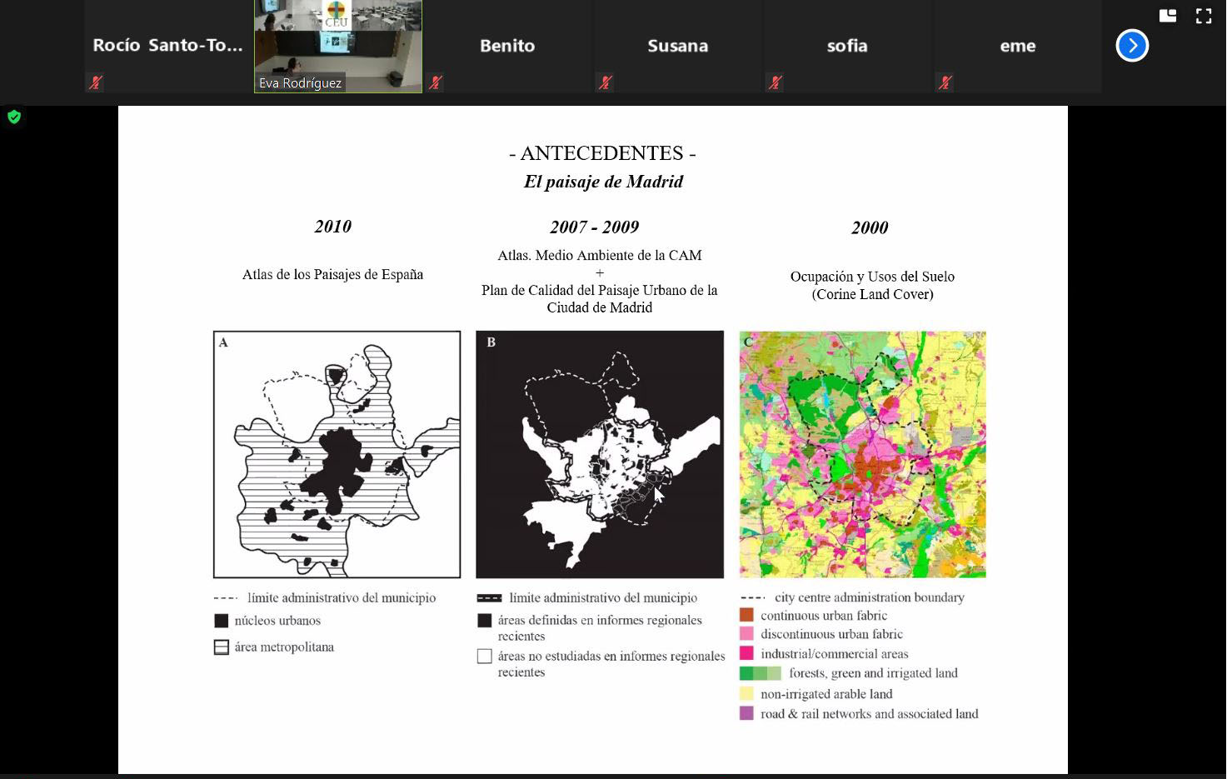Click map A of Atlas de los Paisajes

337,454
